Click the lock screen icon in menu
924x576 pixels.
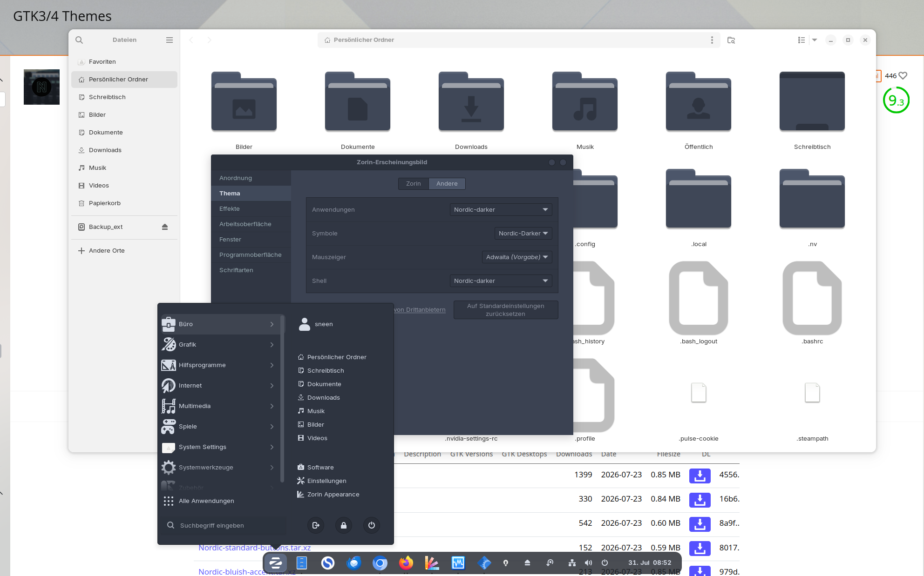(344, 525)
